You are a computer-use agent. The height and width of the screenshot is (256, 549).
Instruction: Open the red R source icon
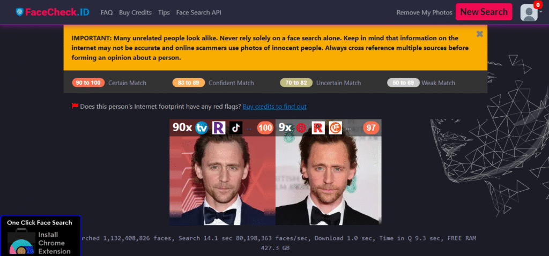318,128
